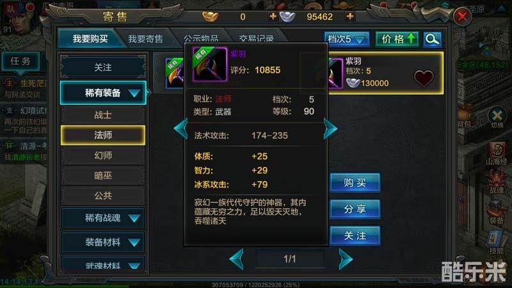Add gold ingots with plus icon
This screenshot has height=288, width=512.
click(273, 16)
